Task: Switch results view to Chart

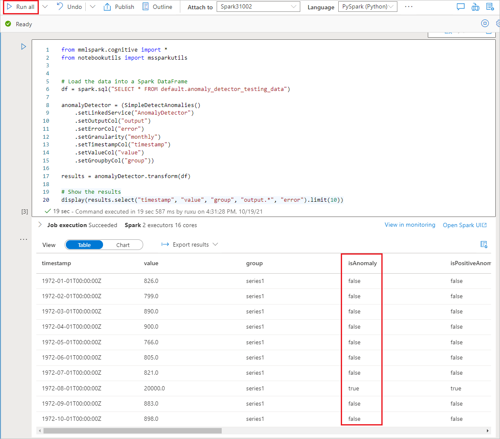Action: point(123,245)
